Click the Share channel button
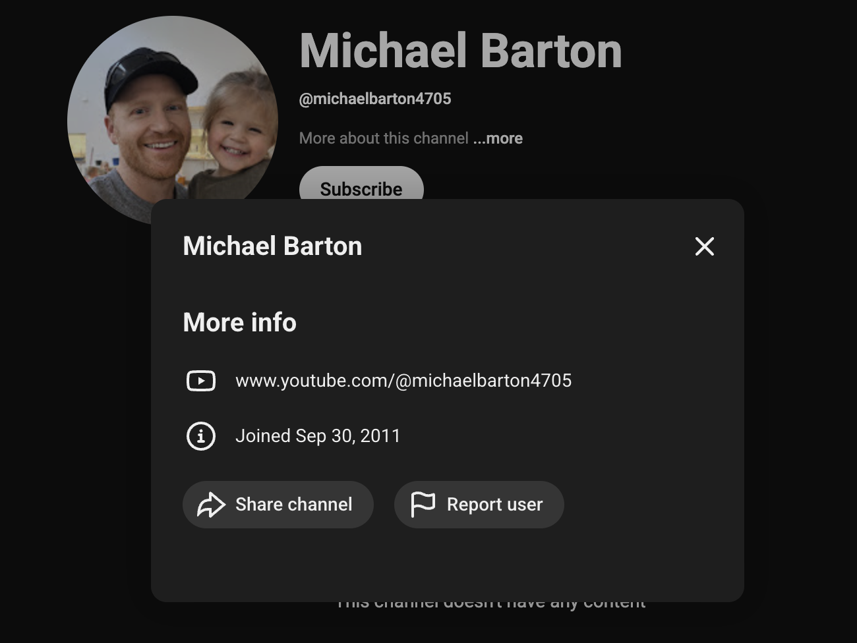Viewport: 857px width, 643px height. 278,505
